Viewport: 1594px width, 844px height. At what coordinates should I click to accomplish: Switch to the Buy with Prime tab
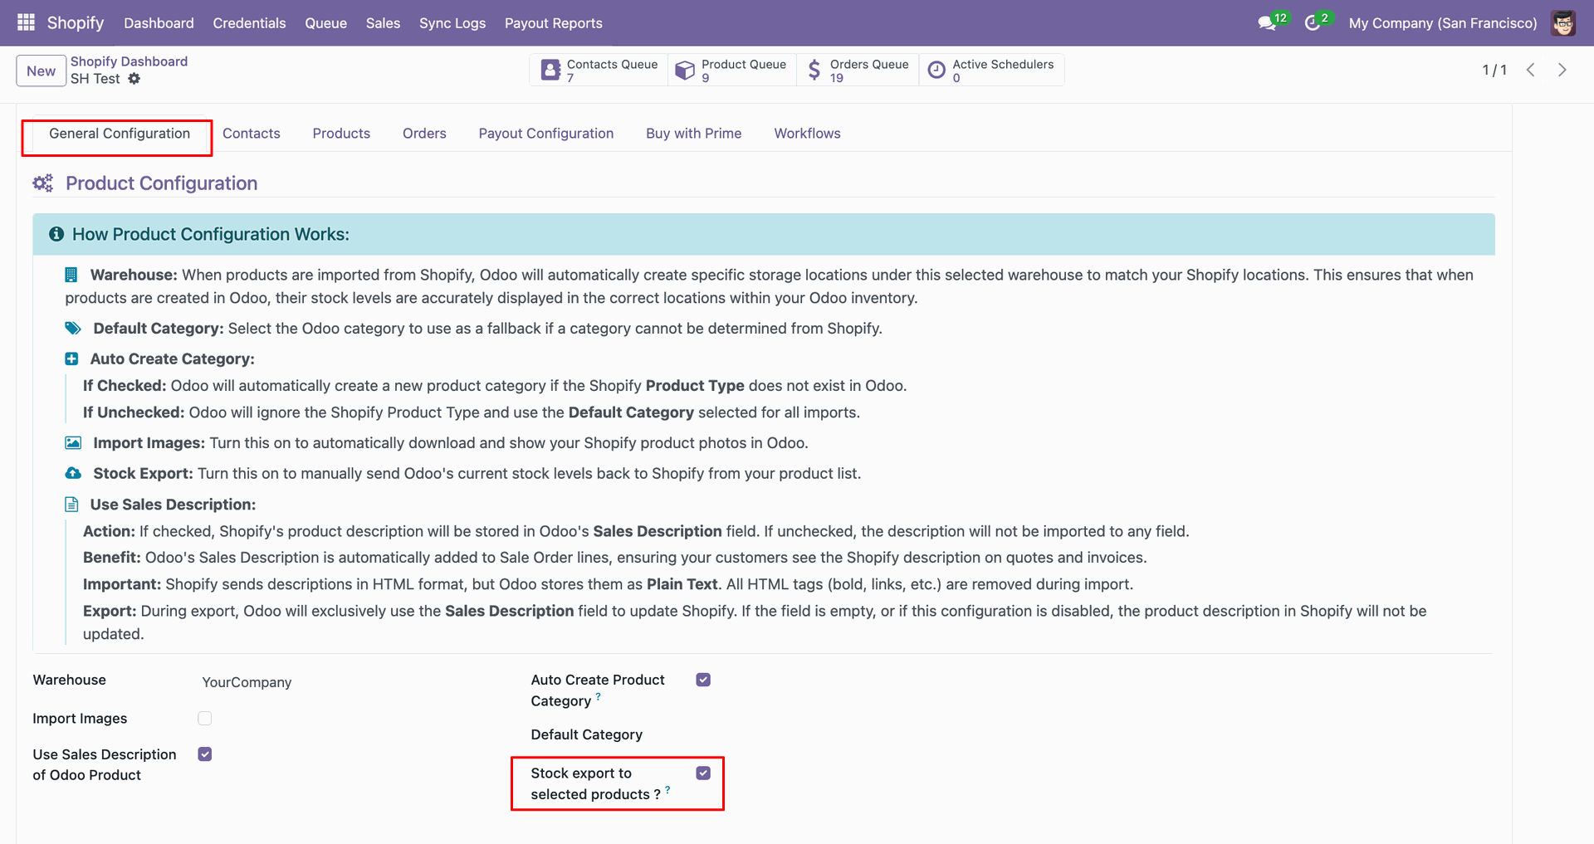(x=694, y=134)
